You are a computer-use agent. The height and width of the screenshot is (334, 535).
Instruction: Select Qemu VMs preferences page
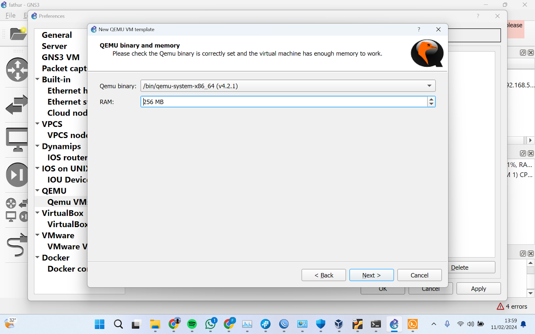click(x=67, y=202)
